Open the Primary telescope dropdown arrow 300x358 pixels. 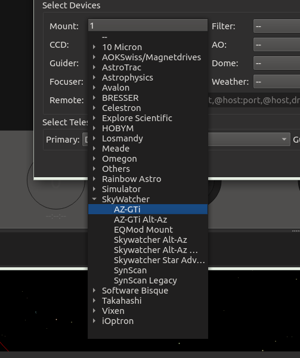[284, 139]
